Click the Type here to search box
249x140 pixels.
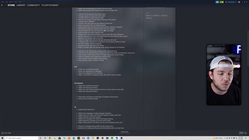21,138
